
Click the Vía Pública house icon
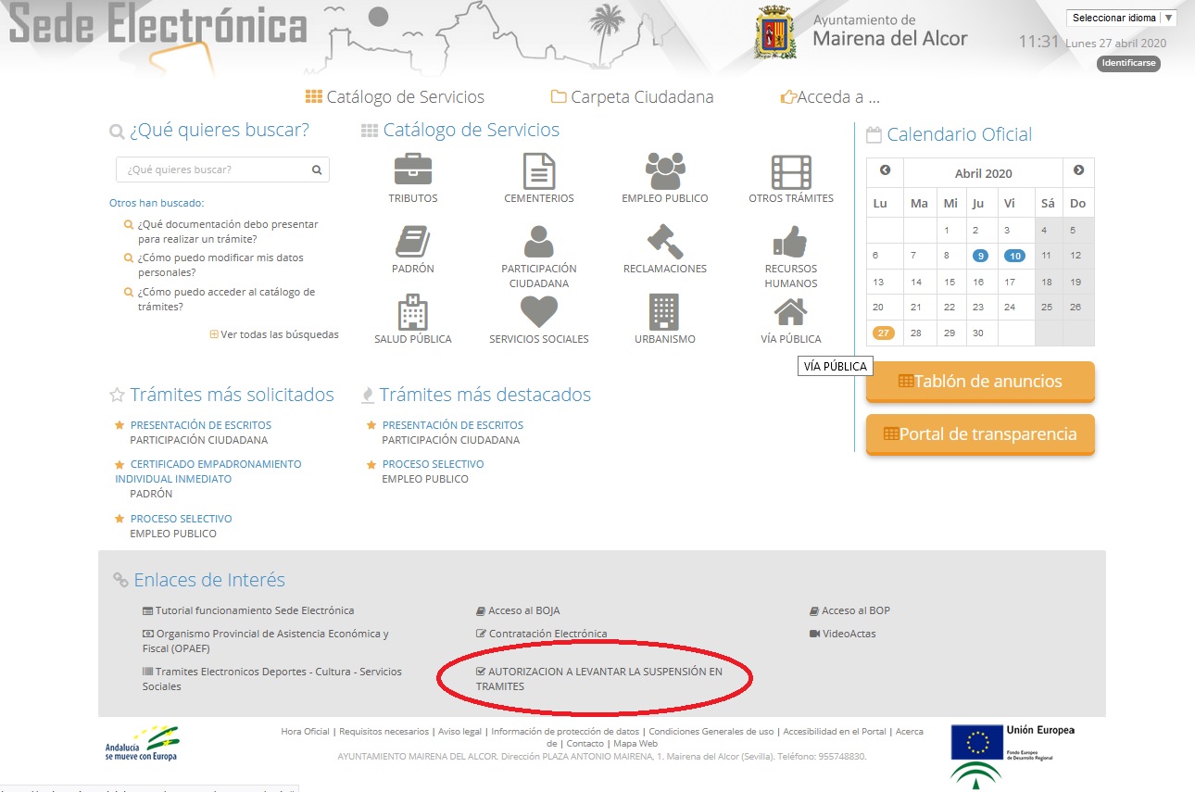[x=790, y=313]
